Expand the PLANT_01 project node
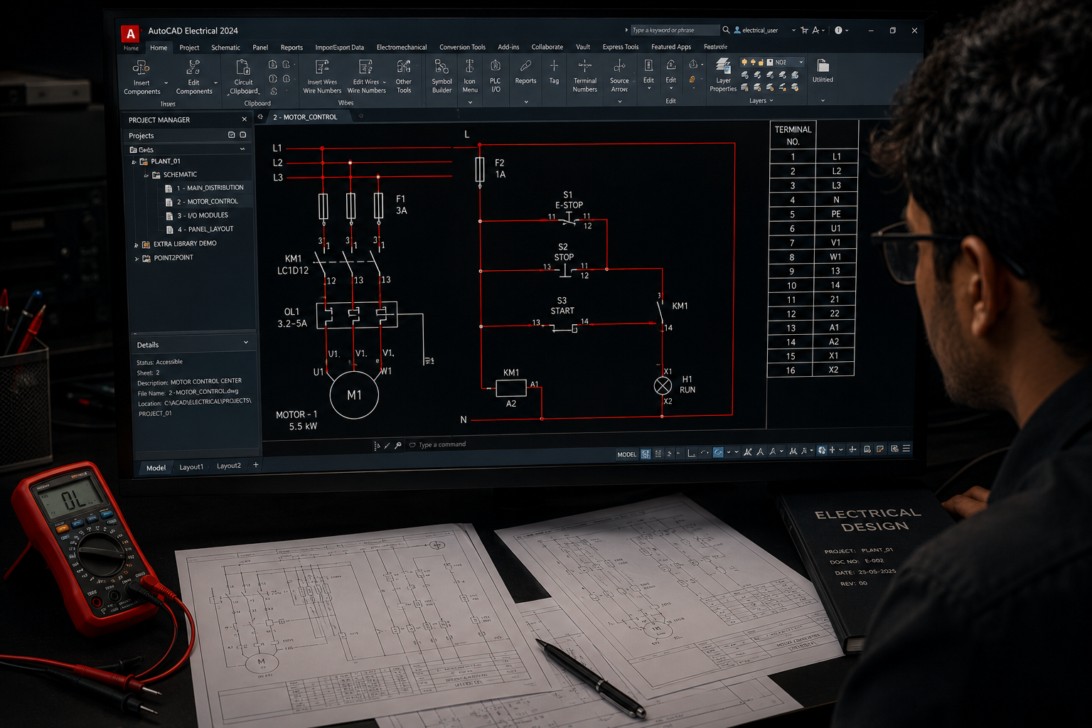1092x728 pixels. coord(134,162)
